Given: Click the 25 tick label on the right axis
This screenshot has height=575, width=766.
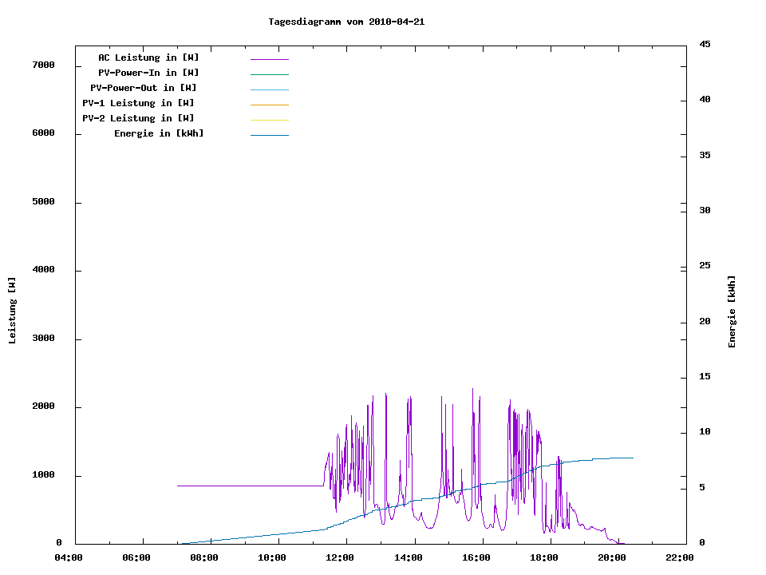Looking at the screenshot, I should 705,266.
